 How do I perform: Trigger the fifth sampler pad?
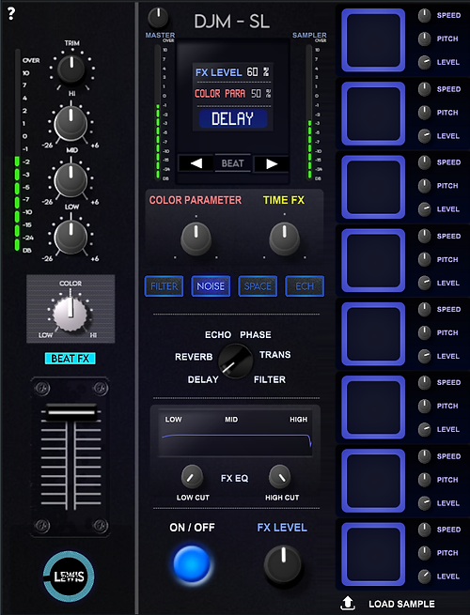(x=373, y=333)
